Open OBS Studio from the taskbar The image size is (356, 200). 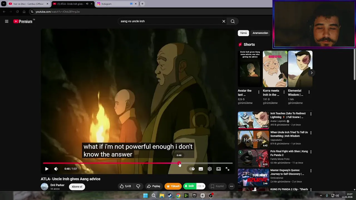pos(211,196)
